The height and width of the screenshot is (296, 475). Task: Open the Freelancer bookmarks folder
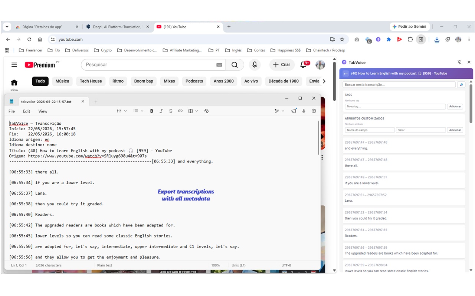point(30,50)
